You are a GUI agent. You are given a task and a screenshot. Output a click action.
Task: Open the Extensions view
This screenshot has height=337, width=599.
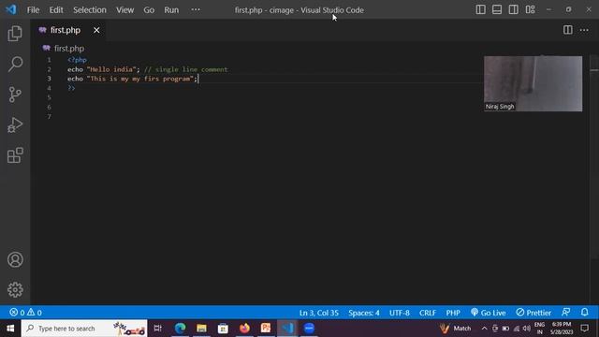coord(15,155)
